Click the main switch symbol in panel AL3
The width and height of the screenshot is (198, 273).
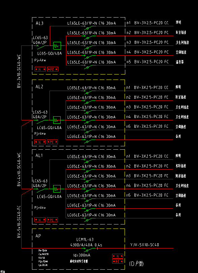(x=41, y=47)
